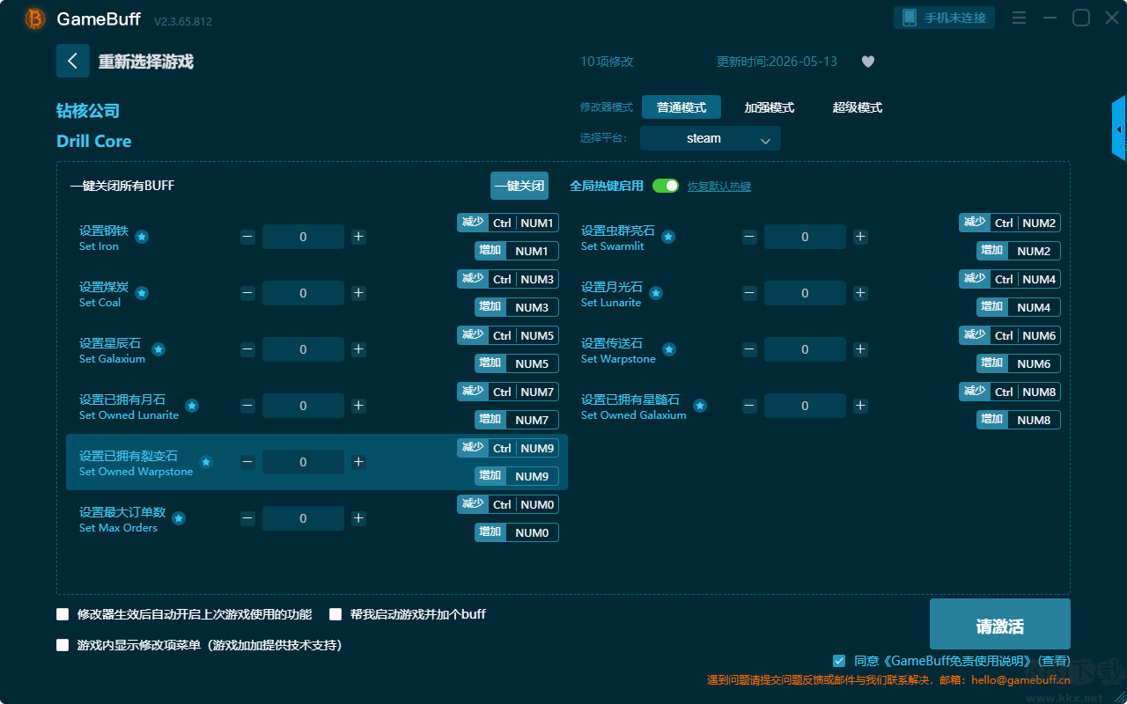Click the 减少 Ctrl NUM1 hotkey box
This screenshot has height=704, width=1127.
pos(508,223)
